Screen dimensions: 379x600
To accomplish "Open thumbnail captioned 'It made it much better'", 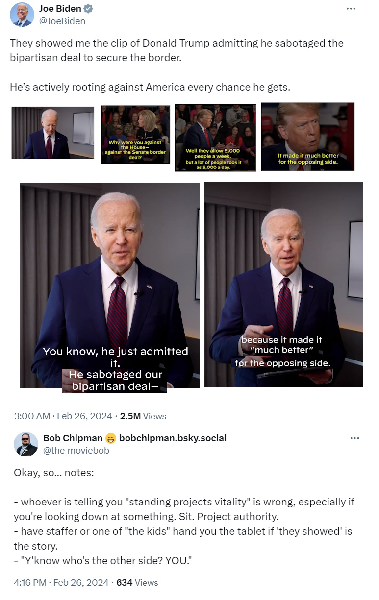I will pos(307,137).
